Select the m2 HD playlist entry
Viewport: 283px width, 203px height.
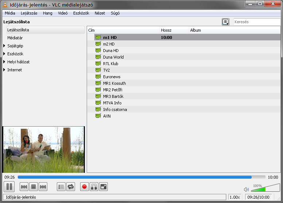[184, 44]
